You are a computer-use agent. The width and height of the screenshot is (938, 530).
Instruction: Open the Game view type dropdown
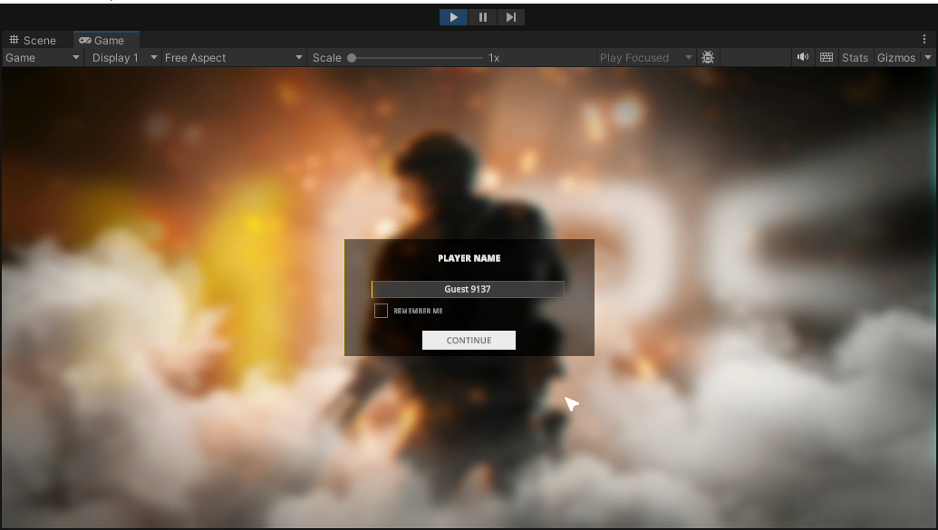pos(43,57)
